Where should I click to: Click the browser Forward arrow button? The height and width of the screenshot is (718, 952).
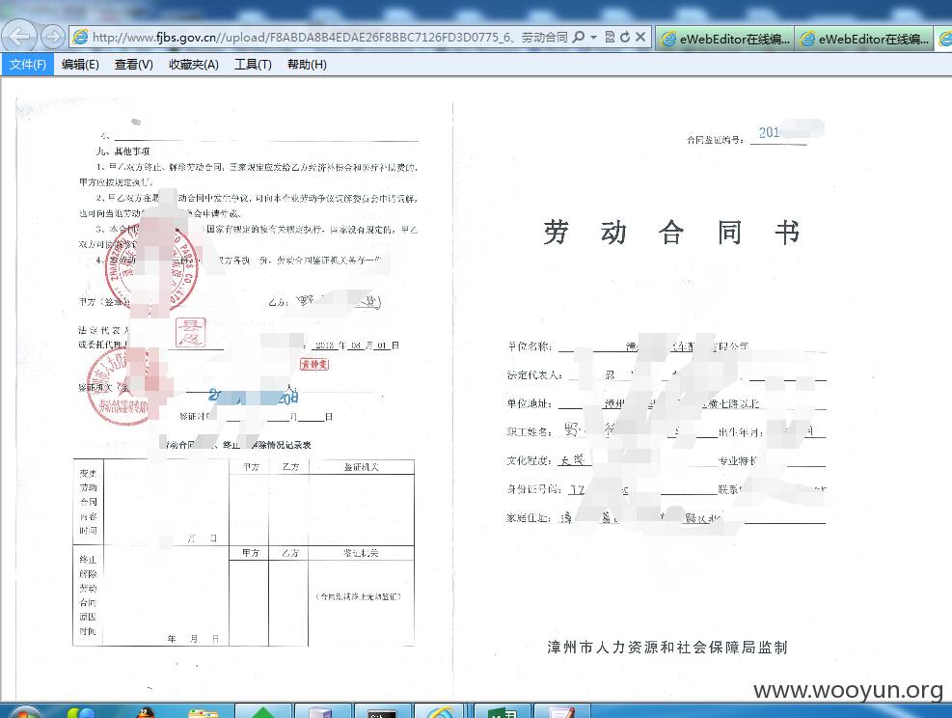(x=53, y=37)
